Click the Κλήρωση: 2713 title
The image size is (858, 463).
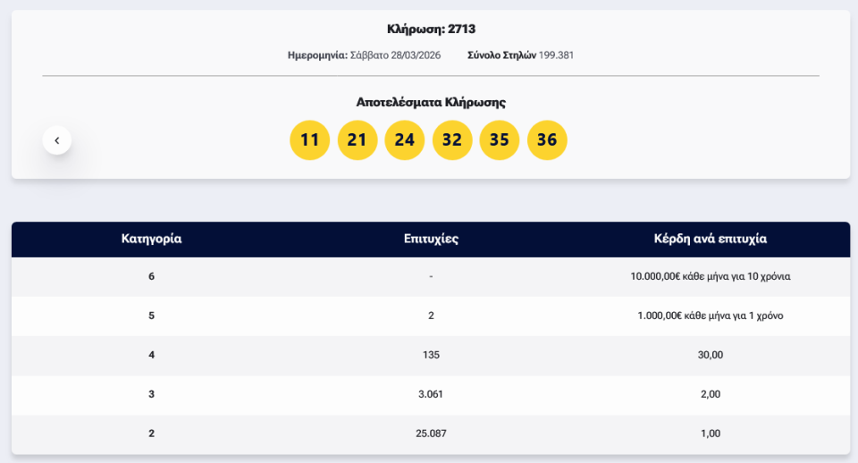pos(431,29)
